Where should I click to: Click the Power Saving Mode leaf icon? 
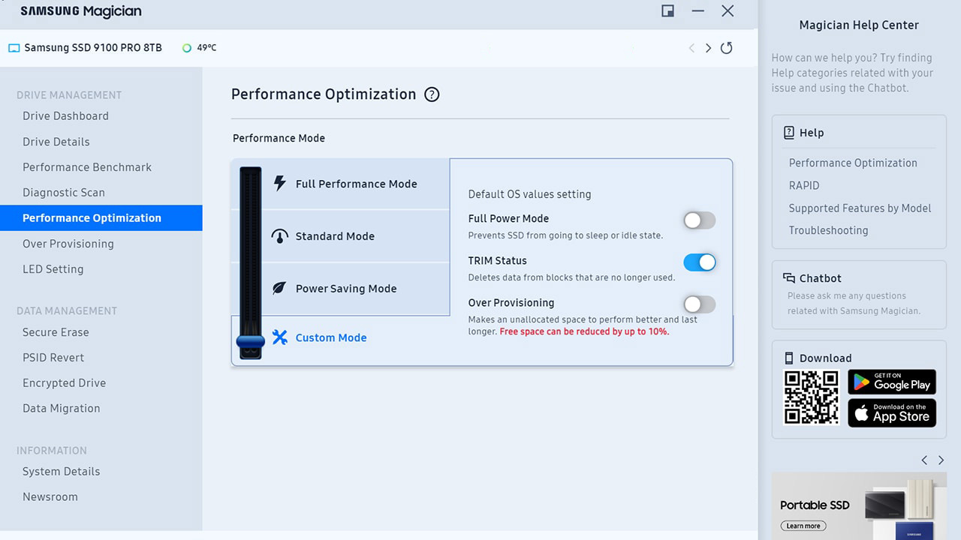pyautogui.click(x=279, y=289)
